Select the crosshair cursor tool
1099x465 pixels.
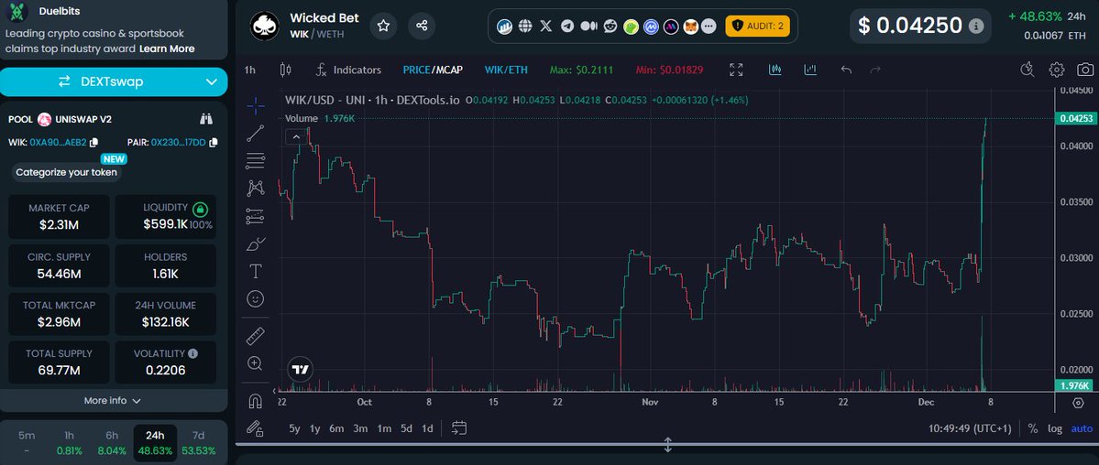pos(256,106)
